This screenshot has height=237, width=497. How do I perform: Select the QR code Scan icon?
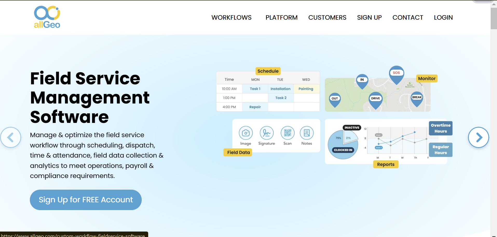[288, 133]
